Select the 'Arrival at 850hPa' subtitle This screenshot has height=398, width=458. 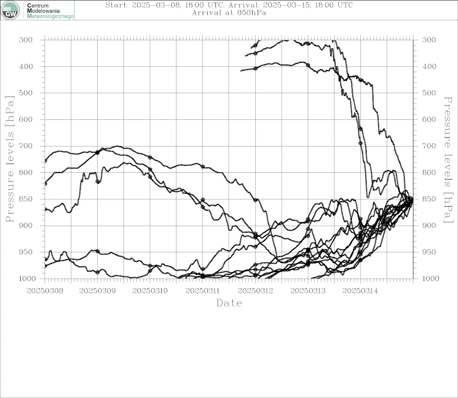229,13
